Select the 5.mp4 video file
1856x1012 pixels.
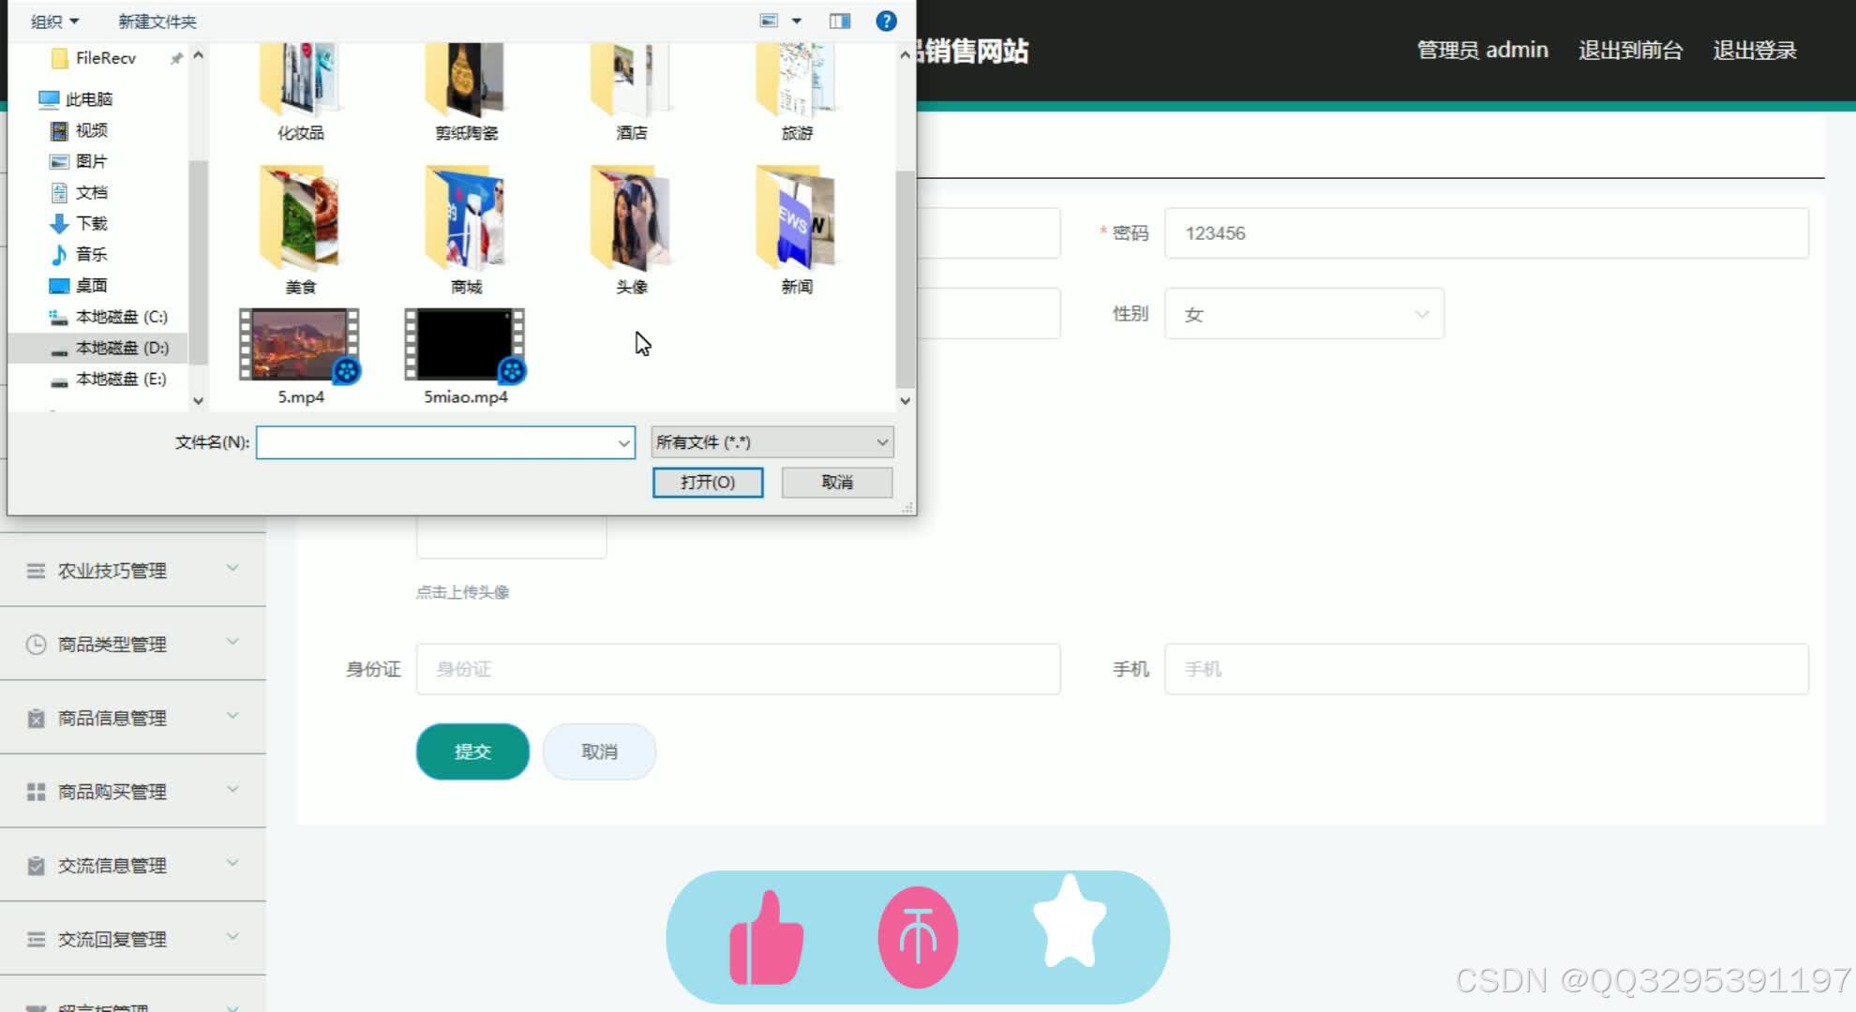click(x=300, y=356)
